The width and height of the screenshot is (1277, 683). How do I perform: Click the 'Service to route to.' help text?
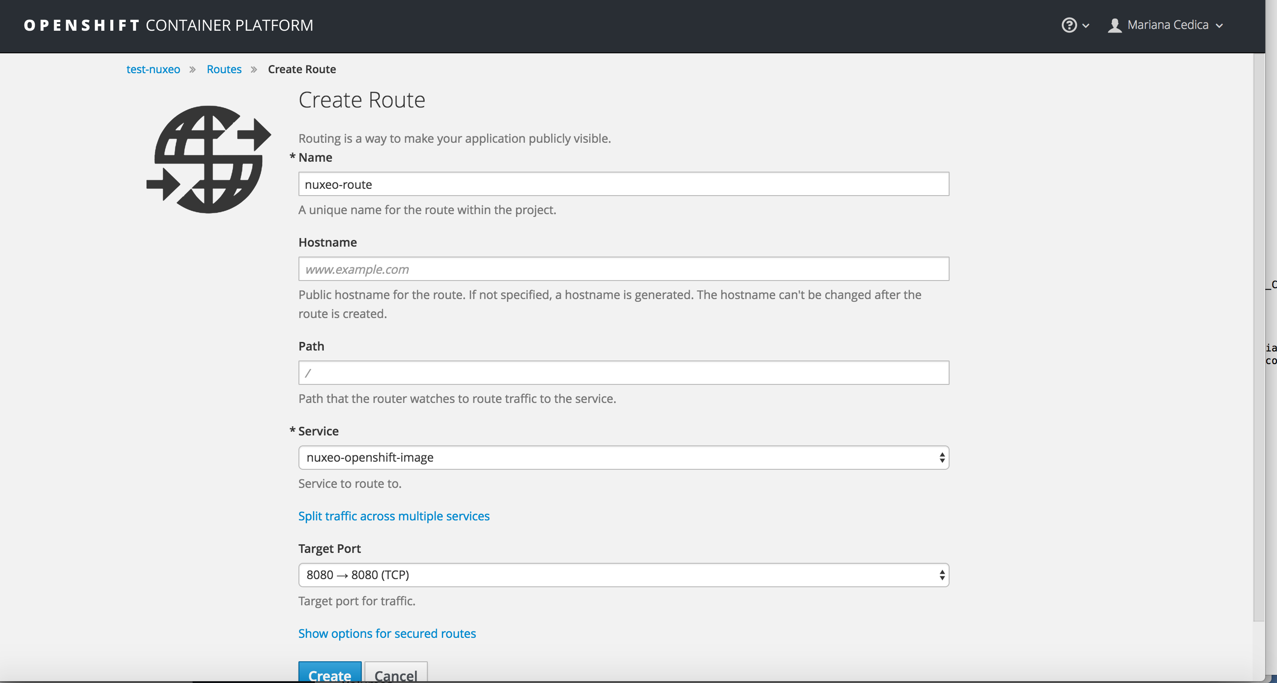click(x=350, y=483)
